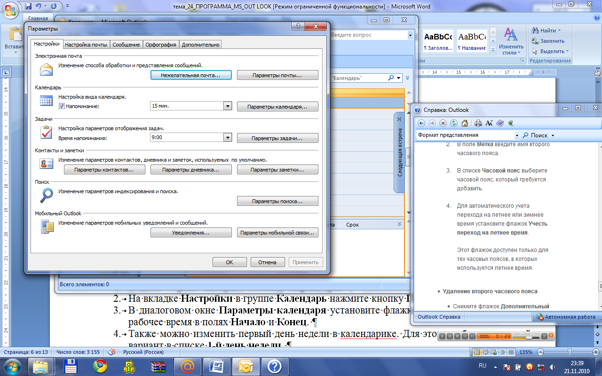Click Параметры мобильной связи button
The width and height of the screenshot is (602, 376).
pyautogui.click(x=277, y=233)
